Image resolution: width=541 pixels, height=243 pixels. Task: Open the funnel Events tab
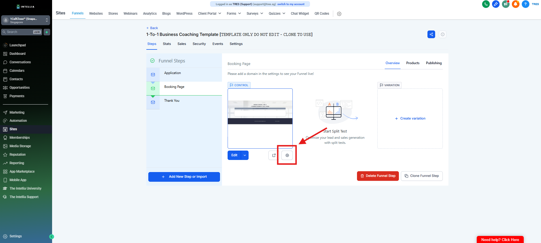coord(218,44)
